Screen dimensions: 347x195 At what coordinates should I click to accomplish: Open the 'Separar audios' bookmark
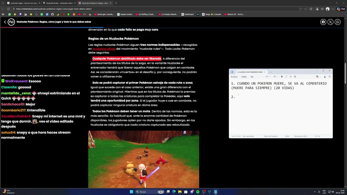pyautogui.click(x=125, y=14)
